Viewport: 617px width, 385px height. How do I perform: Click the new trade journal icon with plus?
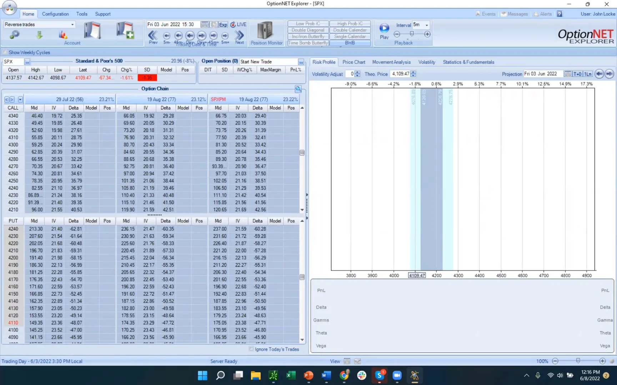pyautogui.click(x=125, y=30)
